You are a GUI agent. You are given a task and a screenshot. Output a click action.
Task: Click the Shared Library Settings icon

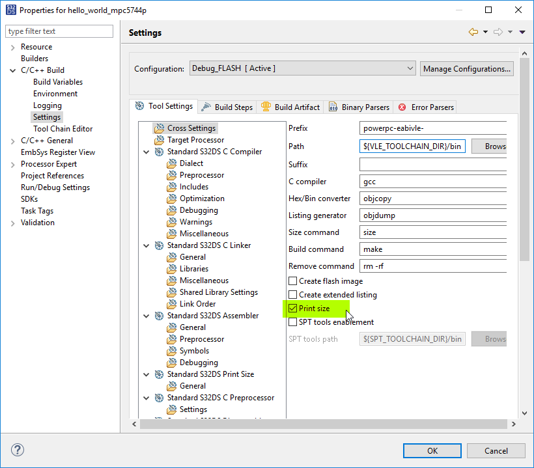172,292
